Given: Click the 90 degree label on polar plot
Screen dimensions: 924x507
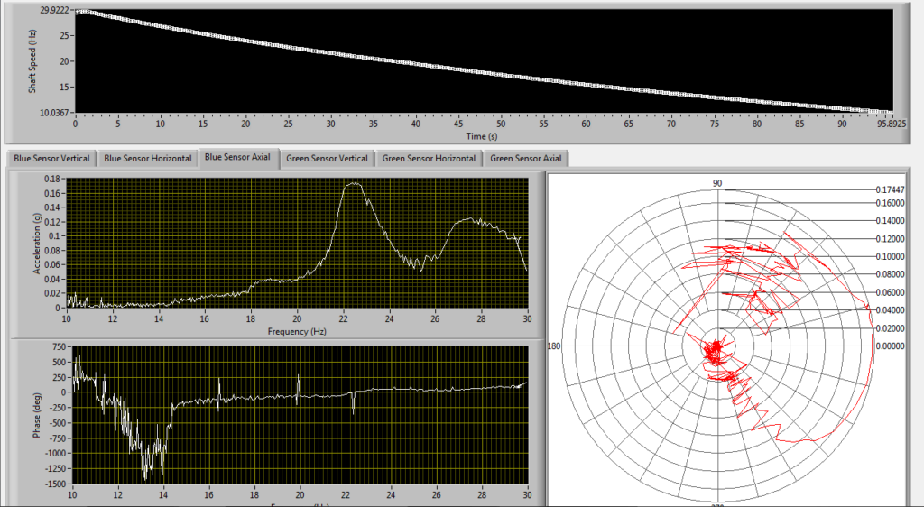Looking at the screenshot, I should click(718, 183).
